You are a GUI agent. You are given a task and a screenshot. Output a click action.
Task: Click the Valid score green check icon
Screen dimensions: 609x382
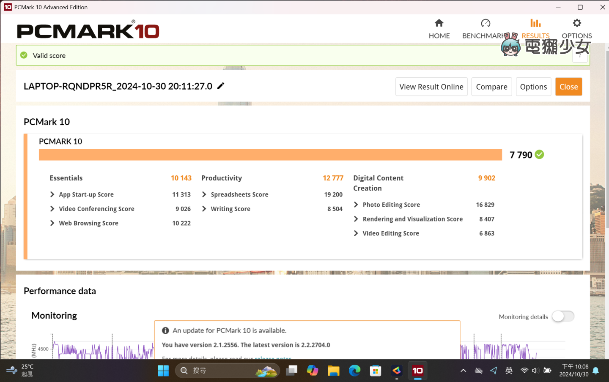point(24,55)
